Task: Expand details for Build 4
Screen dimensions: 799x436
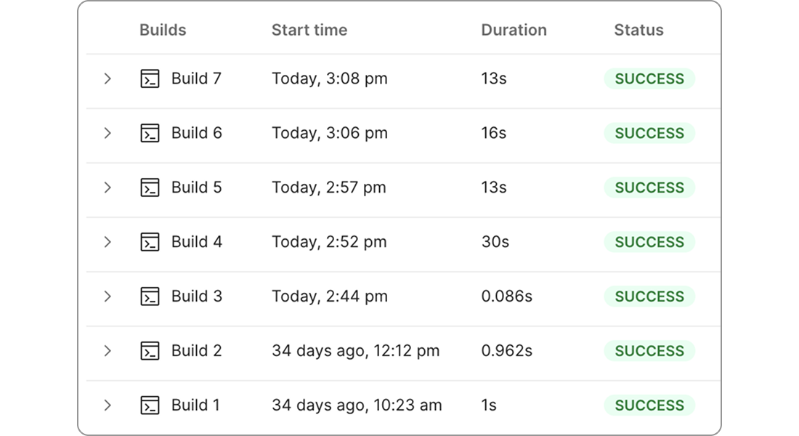Action: point(108,242)
